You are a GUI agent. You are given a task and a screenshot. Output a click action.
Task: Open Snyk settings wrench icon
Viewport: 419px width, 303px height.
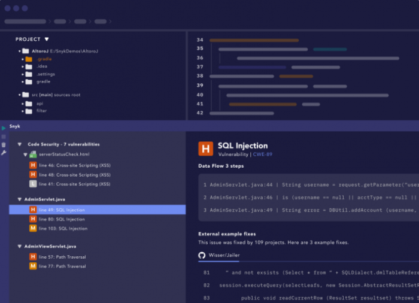pos(4,153)
